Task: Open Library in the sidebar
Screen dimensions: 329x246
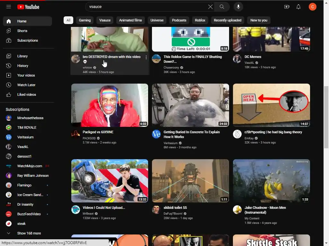Action: tap(28, 56)
